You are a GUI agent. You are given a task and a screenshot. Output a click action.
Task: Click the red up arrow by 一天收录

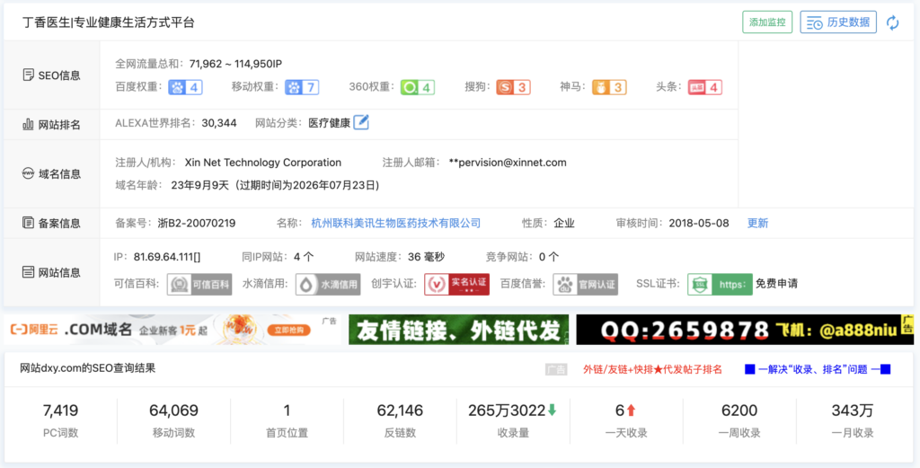(631, 411)
